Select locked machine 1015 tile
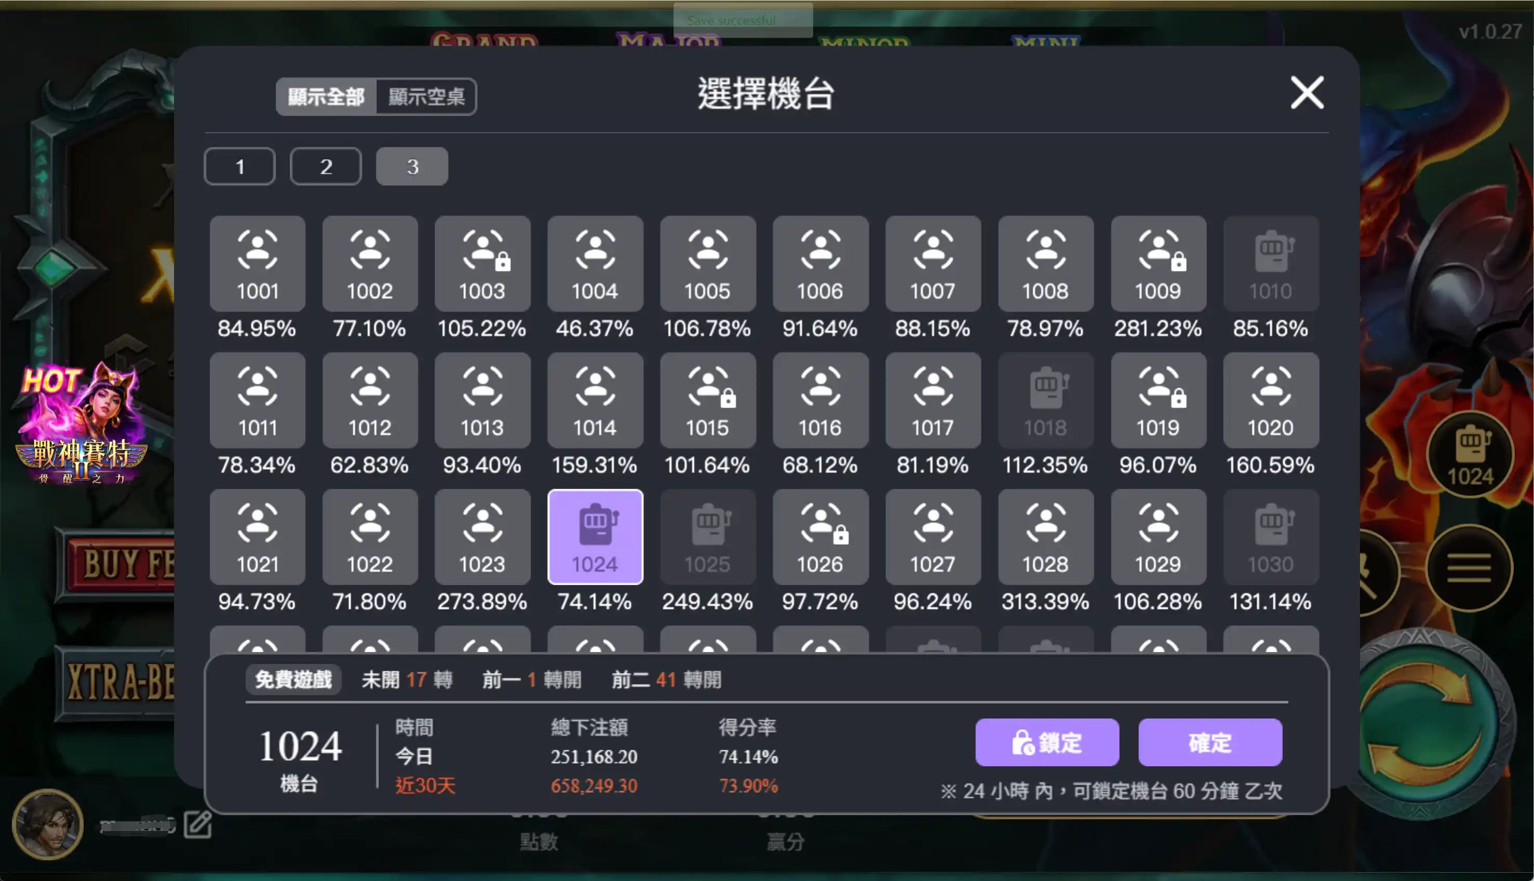The image size is (1534, 881). point(707,401)
